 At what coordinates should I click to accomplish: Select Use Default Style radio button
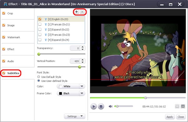(39, 77)
